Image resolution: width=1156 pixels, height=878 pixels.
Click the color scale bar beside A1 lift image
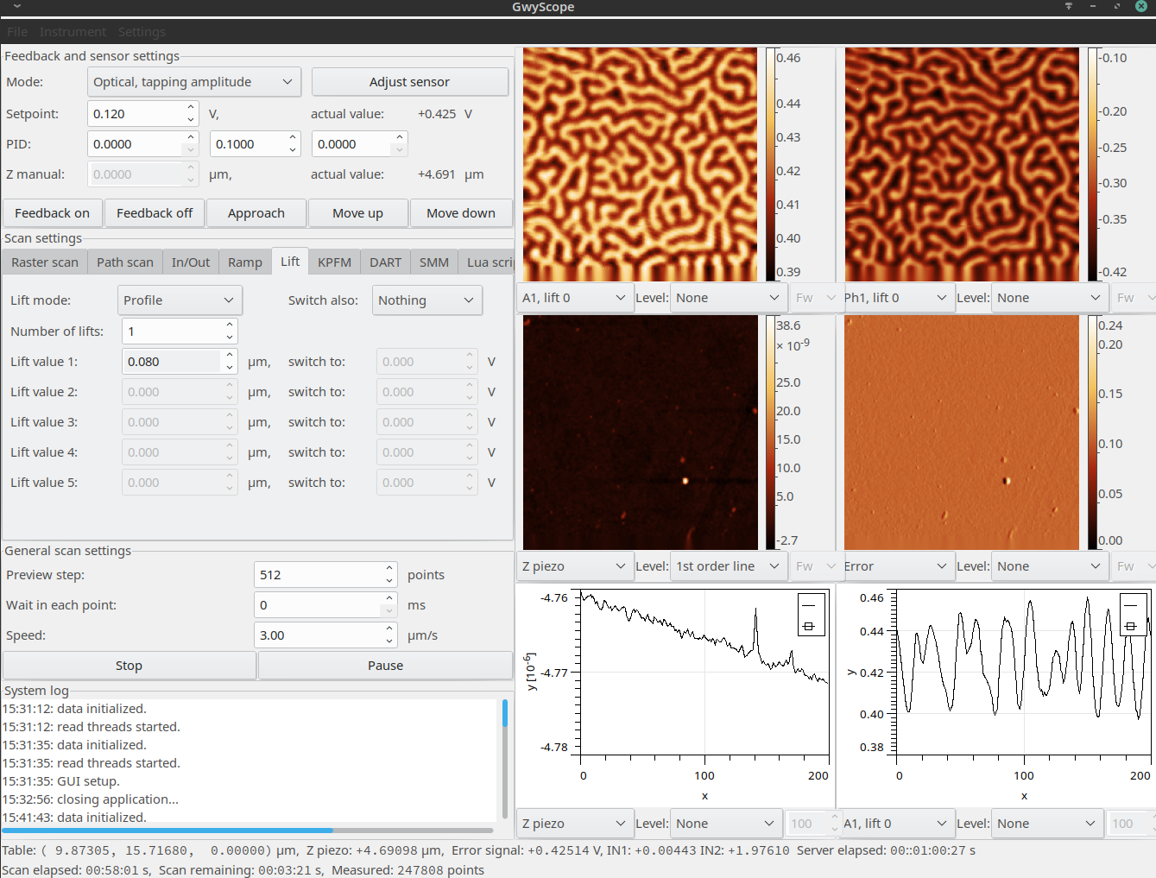click(770, 164)
